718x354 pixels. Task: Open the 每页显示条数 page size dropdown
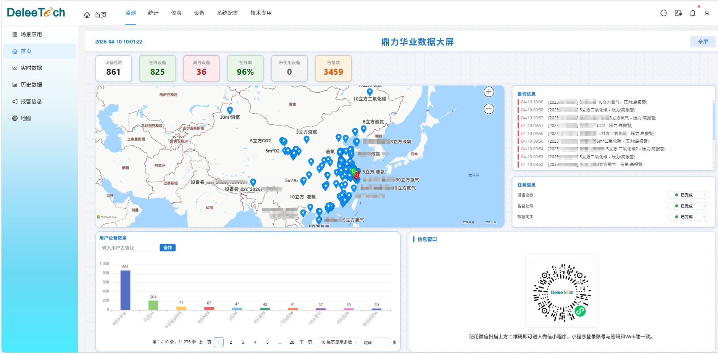(339, 342)
